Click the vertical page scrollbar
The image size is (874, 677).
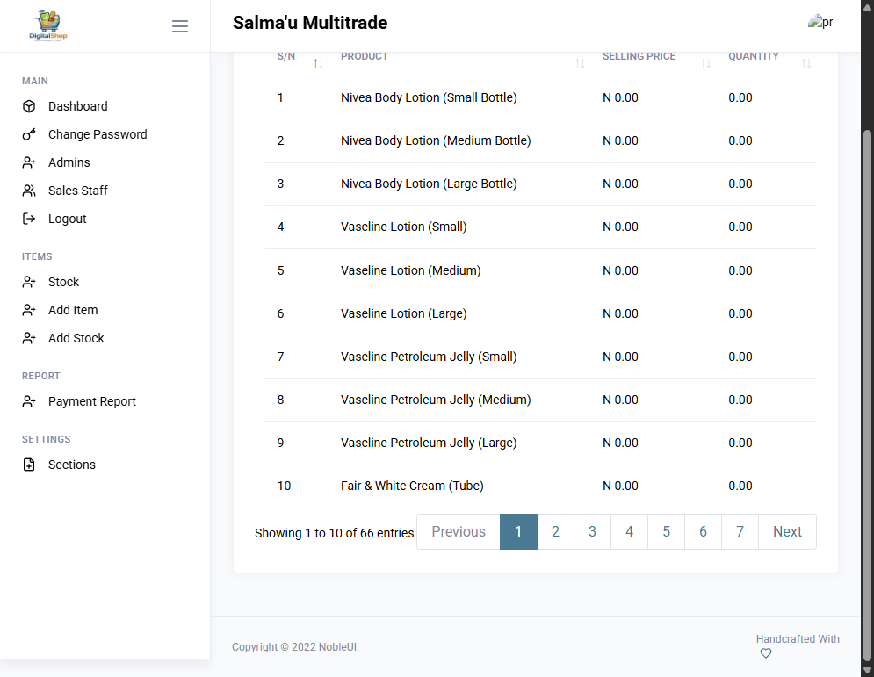point(867,396)
